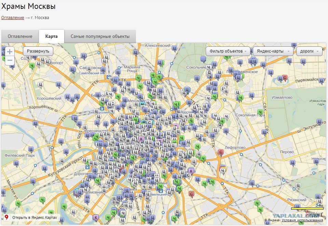Open the Яндекс-карты map type dropdown

tap(273, 51)
